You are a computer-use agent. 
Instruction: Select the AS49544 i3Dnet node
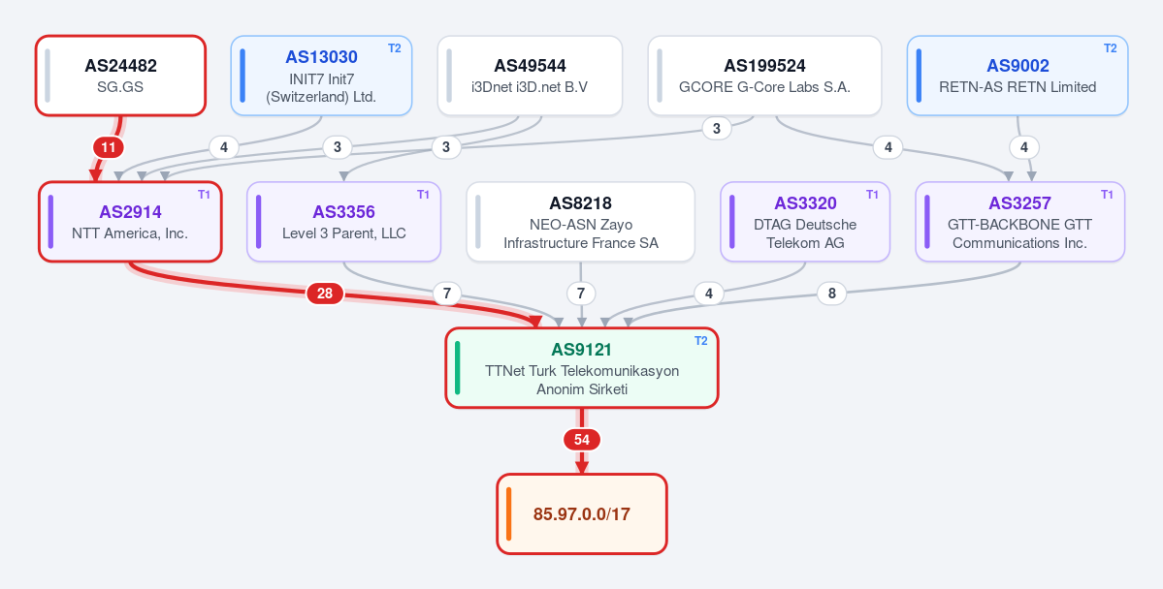[x=530, y=76]
